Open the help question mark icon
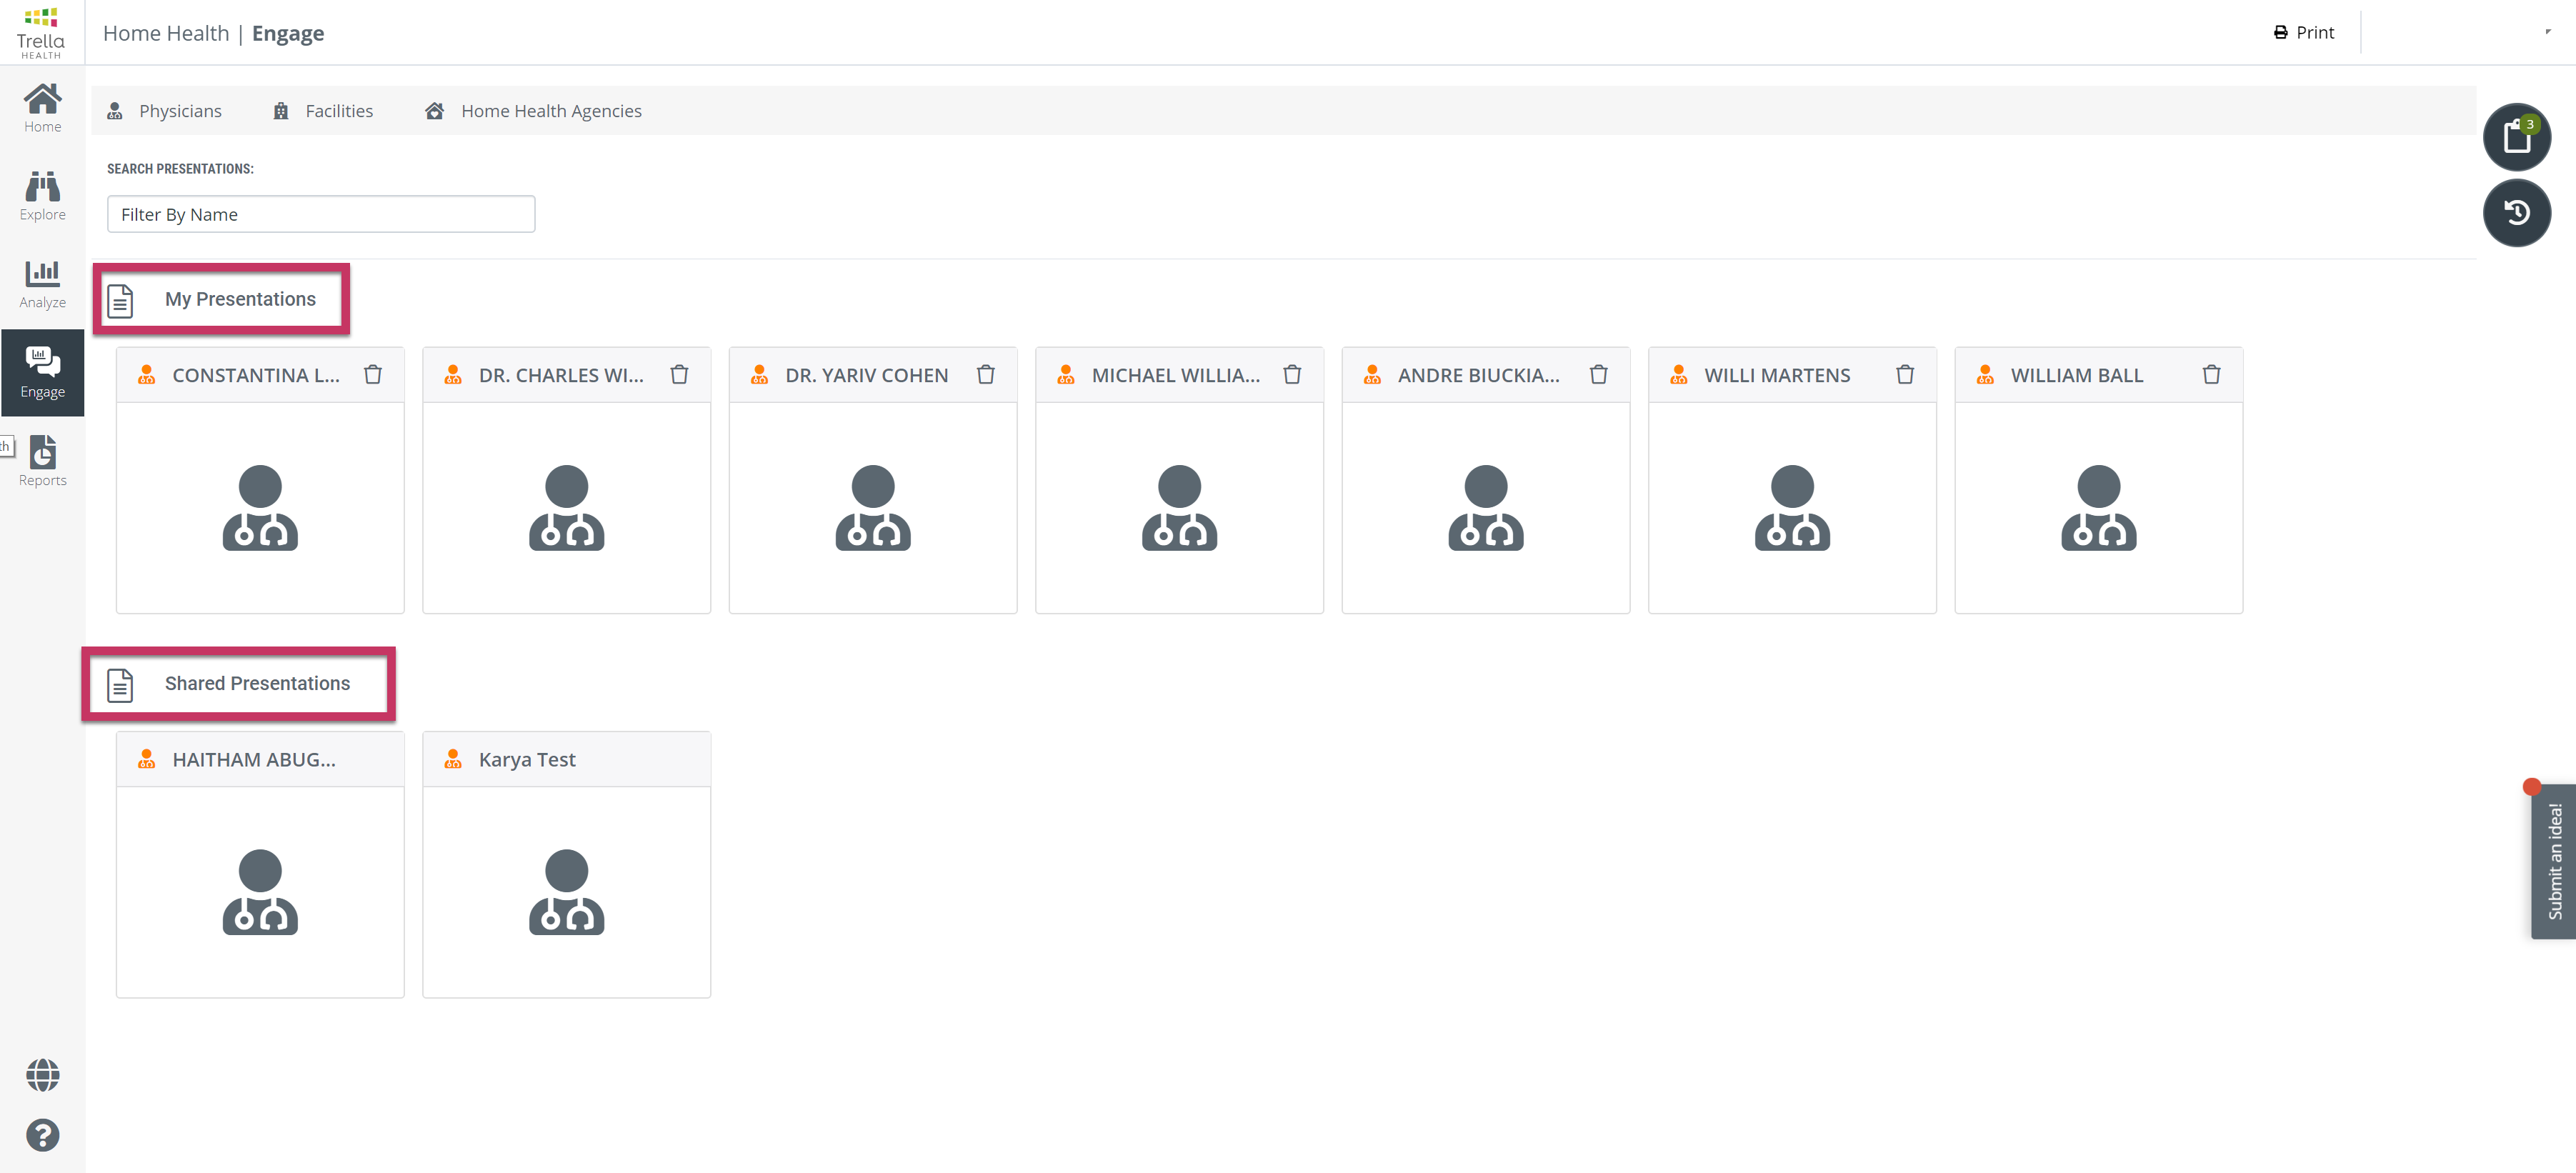The image size is (2576, 1173). pos(42,1136)
